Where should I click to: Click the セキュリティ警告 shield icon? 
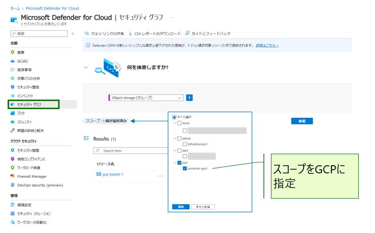pos(13,87)
